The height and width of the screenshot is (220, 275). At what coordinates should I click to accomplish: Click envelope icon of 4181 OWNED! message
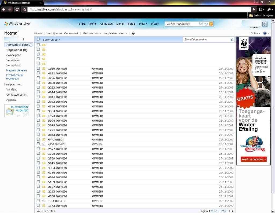tap(44, 73)
